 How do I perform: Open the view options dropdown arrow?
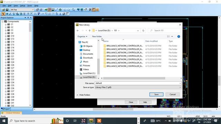click(x=172, y=37)
